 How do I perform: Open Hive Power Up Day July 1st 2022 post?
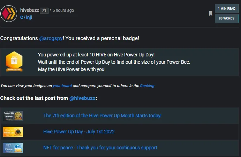click(79, 132)
